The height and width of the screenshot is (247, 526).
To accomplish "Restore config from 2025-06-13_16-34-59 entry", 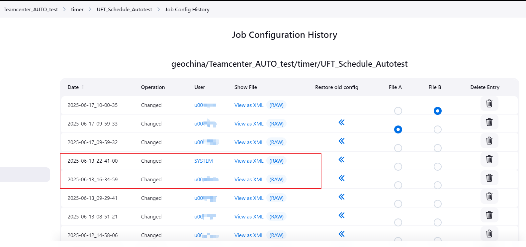I will pyautogui.click(x=341, y=178).
